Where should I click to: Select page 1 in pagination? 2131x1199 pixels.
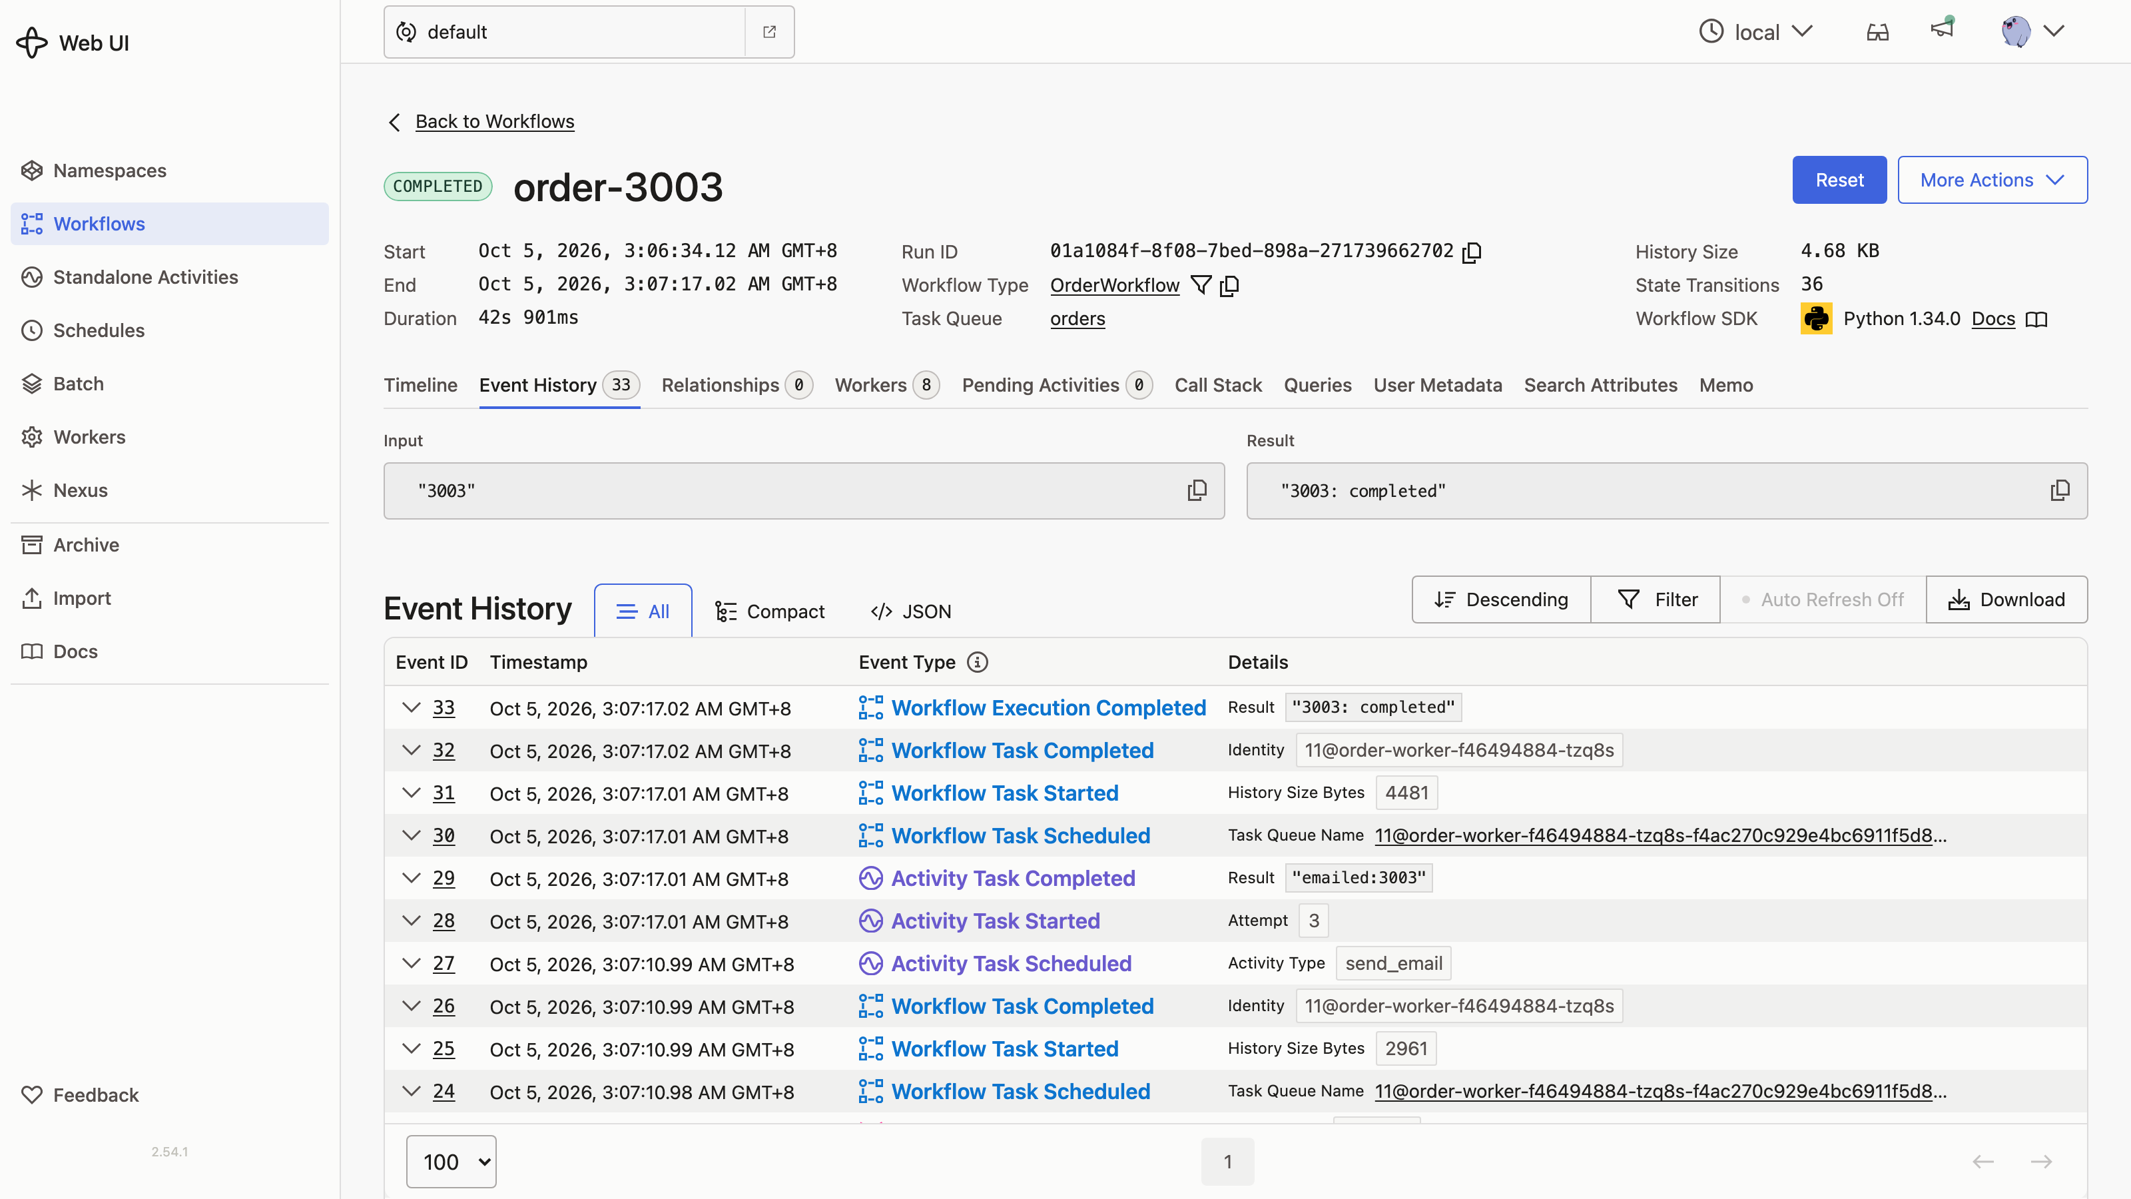[1227, 1162]
